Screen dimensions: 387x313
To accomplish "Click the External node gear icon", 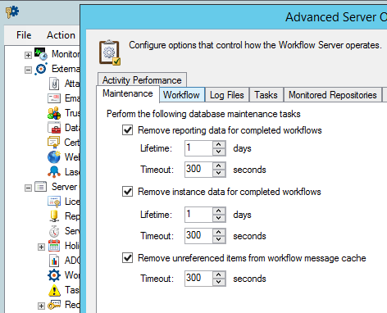I will 41,69.
